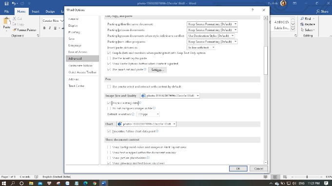Toggle Underline formatting in ribbon
332x186 pixels.
pos(55,28)
